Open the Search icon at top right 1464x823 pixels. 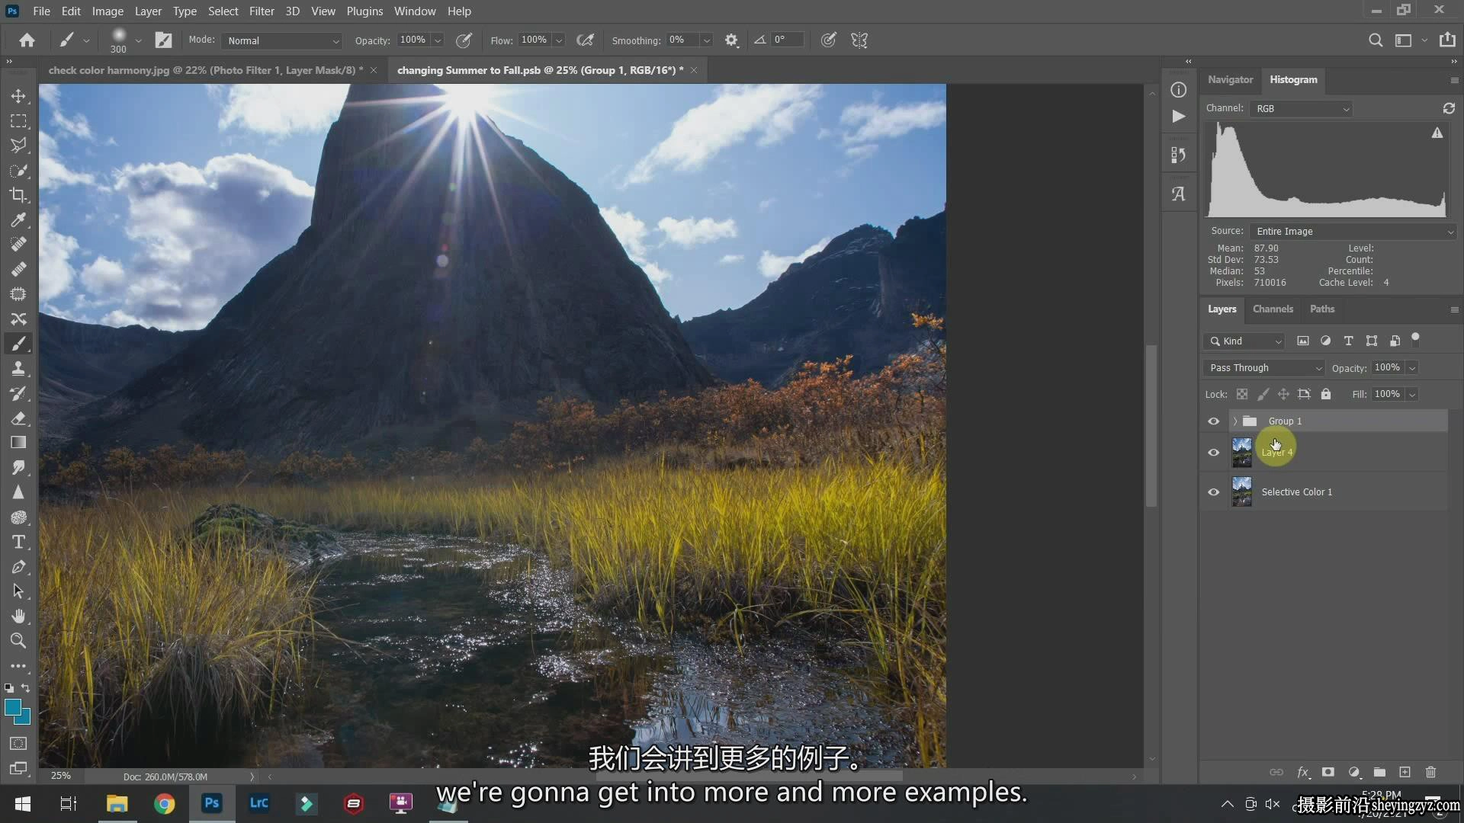click(1375, 40)
